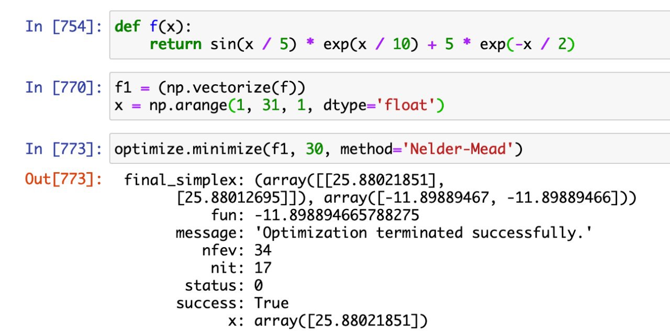Click the 'Nelder-Mead' method string
Image resolution: width=670 pixels, height=335 pixels.
453,150
